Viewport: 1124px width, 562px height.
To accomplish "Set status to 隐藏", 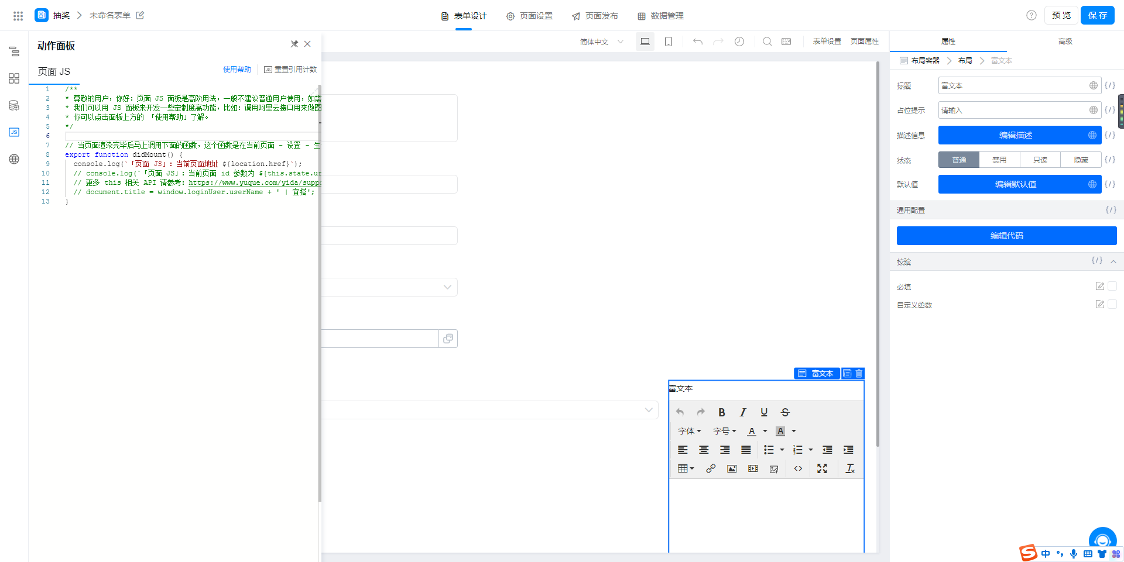I will [1081, 160].
